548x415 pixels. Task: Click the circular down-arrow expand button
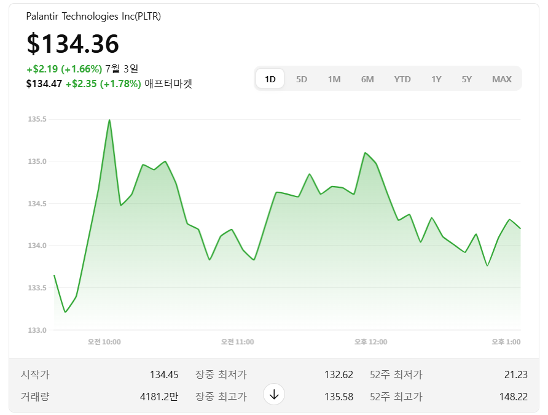[274, 394]
